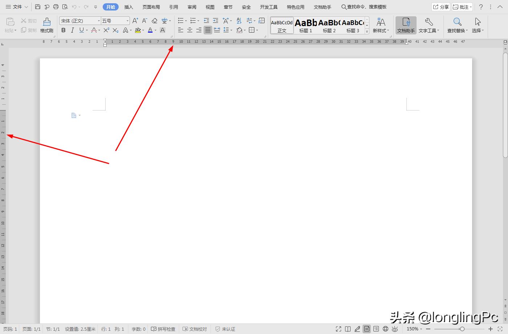Switch to the 引用 (References) tab
The image size is (508, 334).
173,7
